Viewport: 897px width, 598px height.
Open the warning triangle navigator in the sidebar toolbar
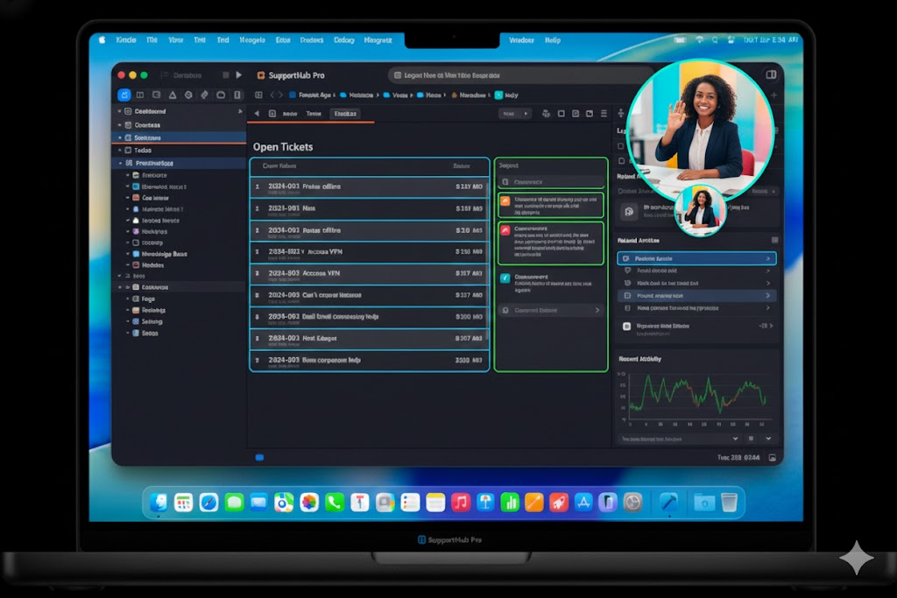pyautogui.click(x=173, y=95)
